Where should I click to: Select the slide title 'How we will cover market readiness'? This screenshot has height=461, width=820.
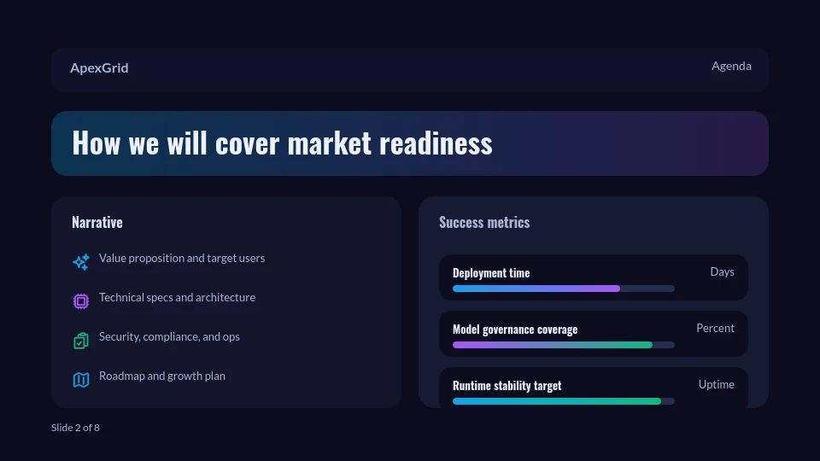tap(283, 143)
